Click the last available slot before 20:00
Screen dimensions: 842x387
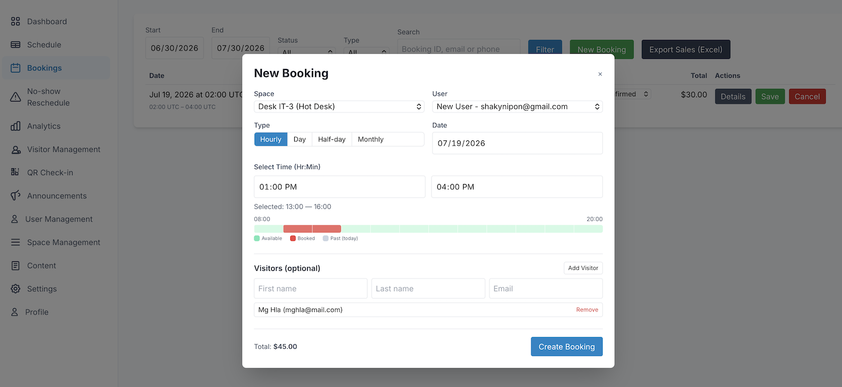click(x=588, y=229)
